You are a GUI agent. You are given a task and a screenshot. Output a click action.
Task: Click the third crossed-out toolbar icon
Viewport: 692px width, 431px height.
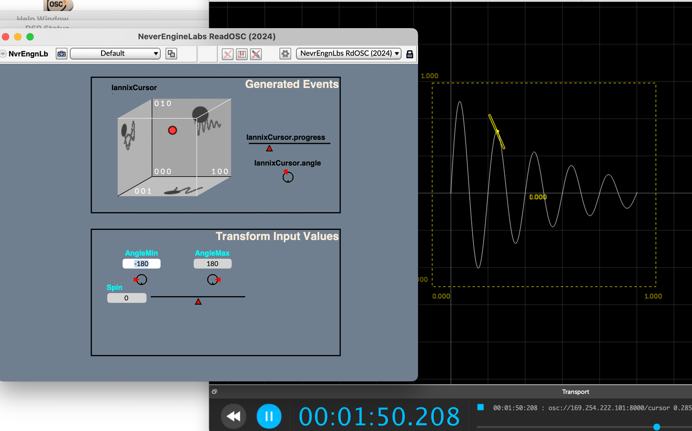tap(256, 54)
